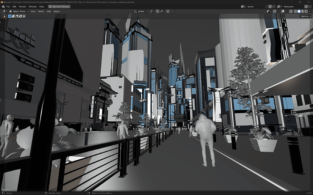Open the scene browse icon dropdown
Image resolution: width=313 pixels, height=195 pixels.
pos(243,7)
